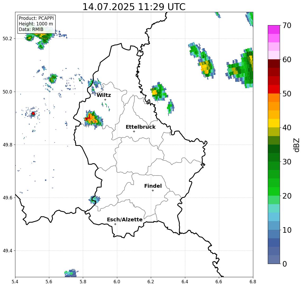Click the longitude tick label 6.4

pos(185,282)
